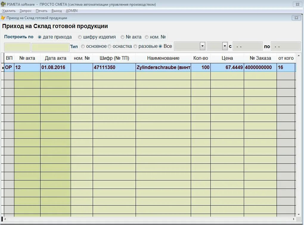Screen dimensions: 304x225
Task: Click the first empty filter field left of 'Тип'
Action: [x=17, y=47]
